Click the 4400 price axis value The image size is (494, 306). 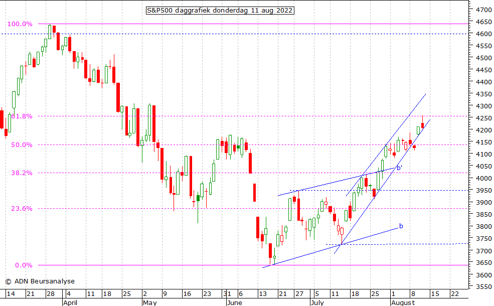click(484, 82)
